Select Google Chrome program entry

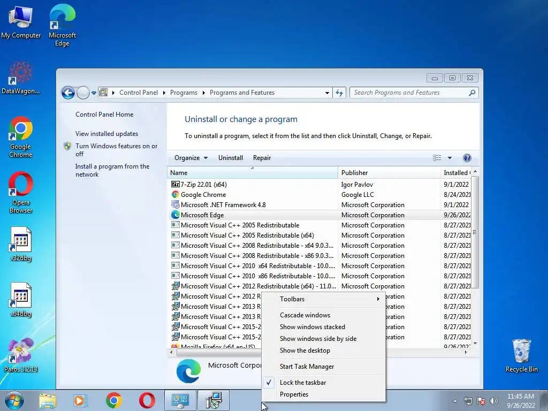319,195
